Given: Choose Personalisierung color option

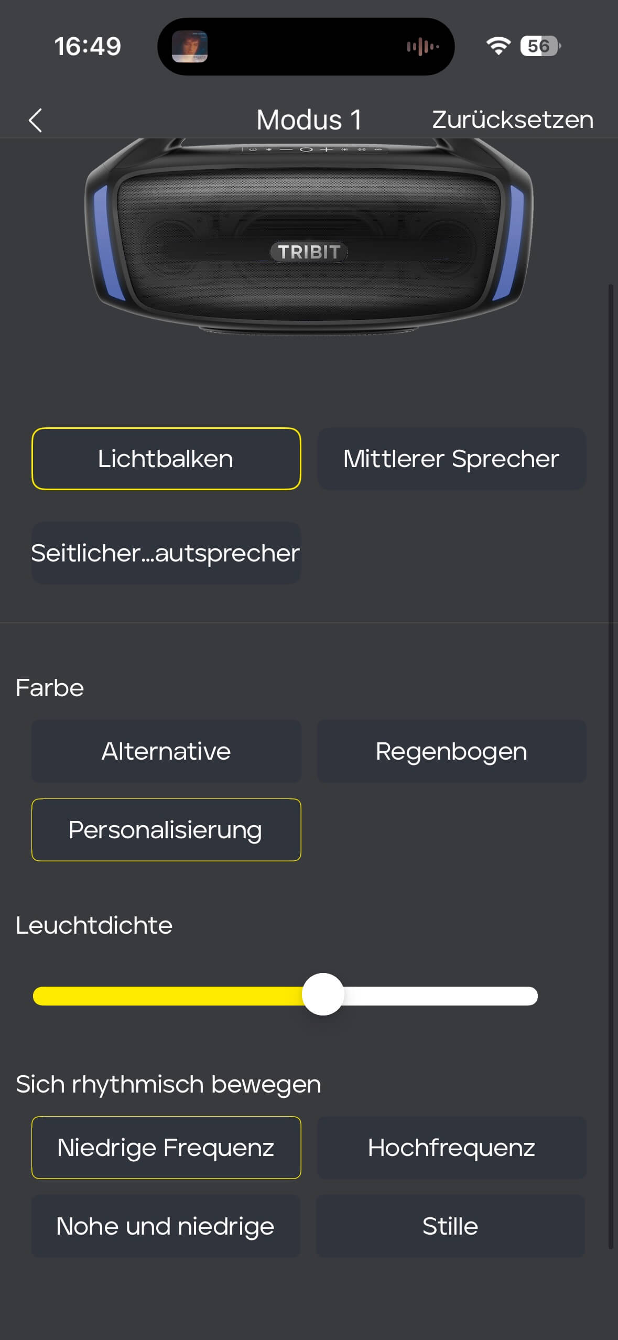Looking at the screenshot, I should pyautogui.click(x=166, y=830).
